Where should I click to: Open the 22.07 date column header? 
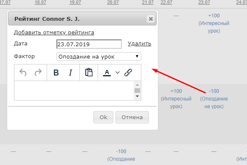click(x=166, y=3)
